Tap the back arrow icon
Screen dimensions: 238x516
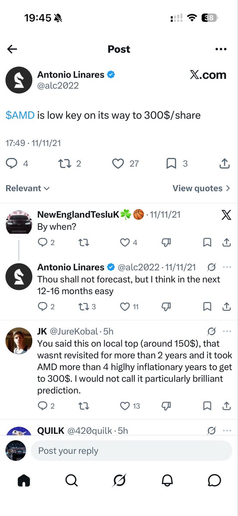click(12, 49)
